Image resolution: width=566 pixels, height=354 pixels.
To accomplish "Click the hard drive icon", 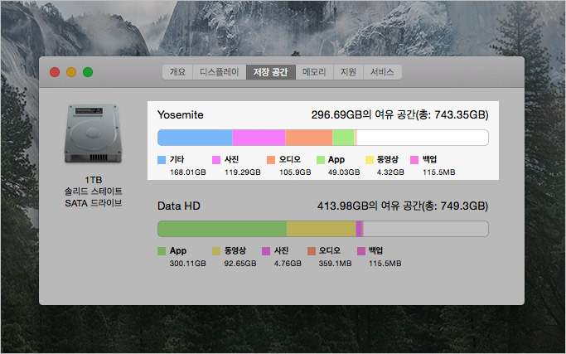I will point(93,133).
